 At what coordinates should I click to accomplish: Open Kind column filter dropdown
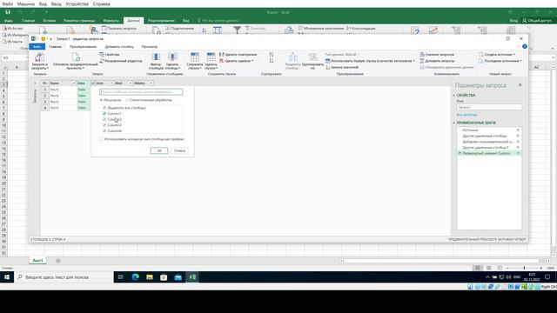tap(131, 83)
